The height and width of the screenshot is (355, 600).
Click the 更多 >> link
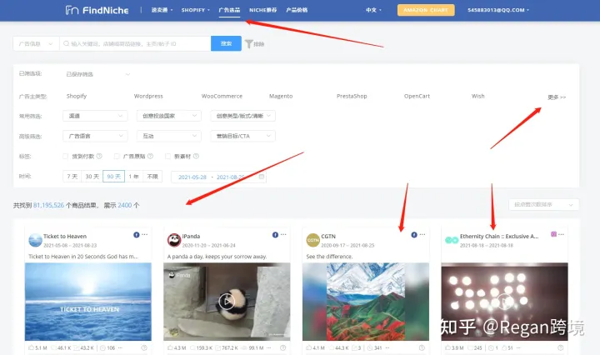(557, 97)
